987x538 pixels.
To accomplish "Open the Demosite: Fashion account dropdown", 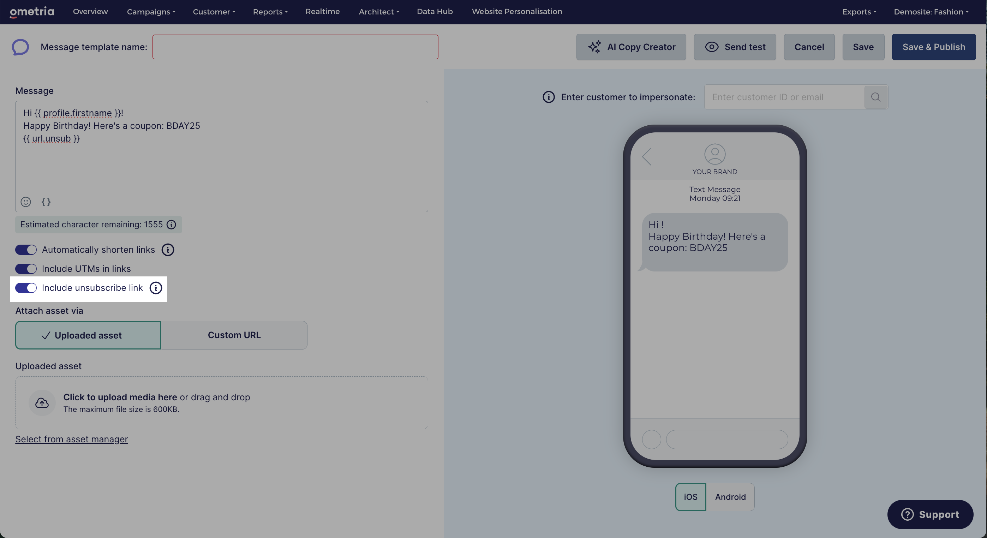I will (x=931, y=12).
